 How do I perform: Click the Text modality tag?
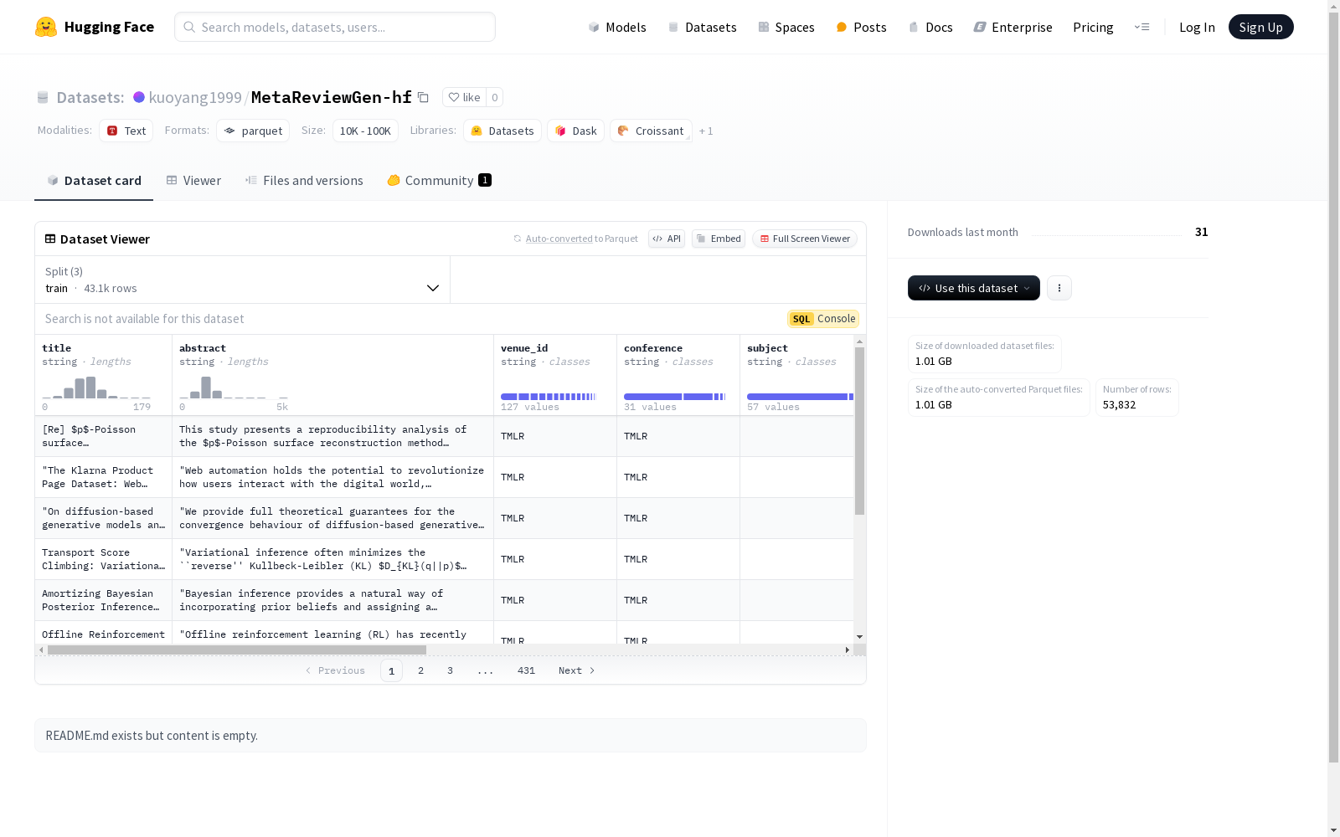pos(126,131)
